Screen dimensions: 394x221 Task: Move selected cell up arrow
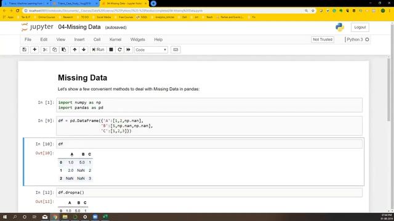[74, 50]
